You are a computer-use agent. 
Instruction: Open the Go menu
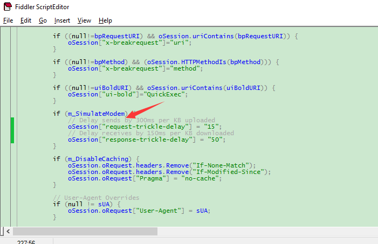click(43, 20)
